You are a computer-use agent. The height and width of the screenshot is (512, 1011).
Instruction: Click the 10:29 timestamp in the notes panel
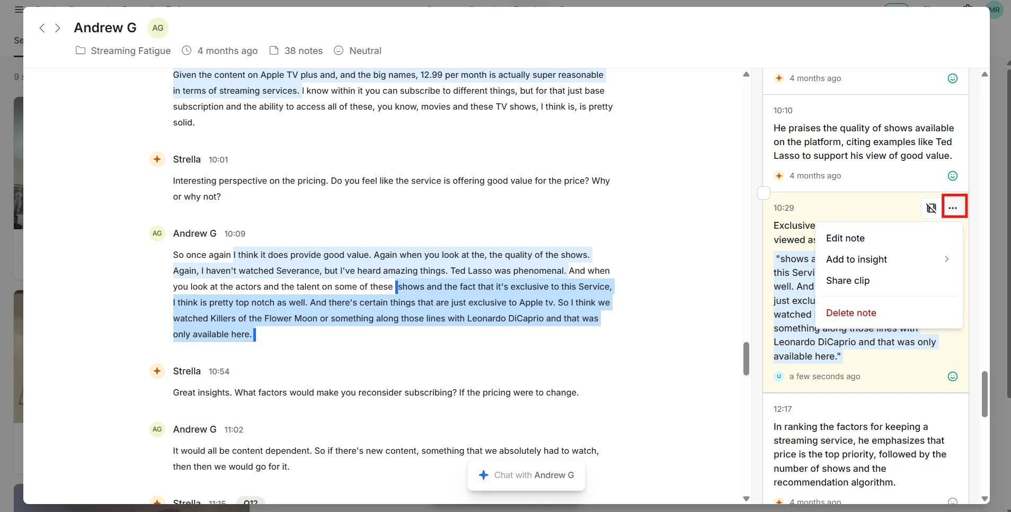point(784,208)
